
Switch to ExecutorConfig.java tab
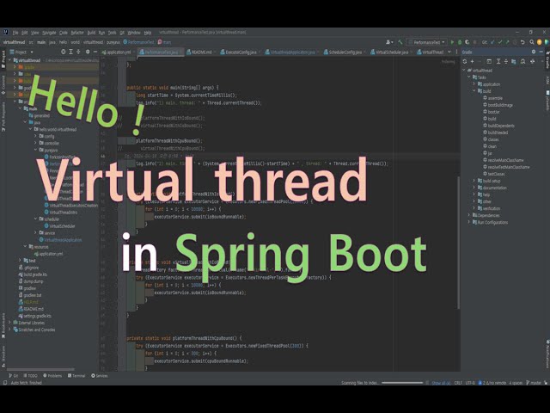[x=239, y=52]
